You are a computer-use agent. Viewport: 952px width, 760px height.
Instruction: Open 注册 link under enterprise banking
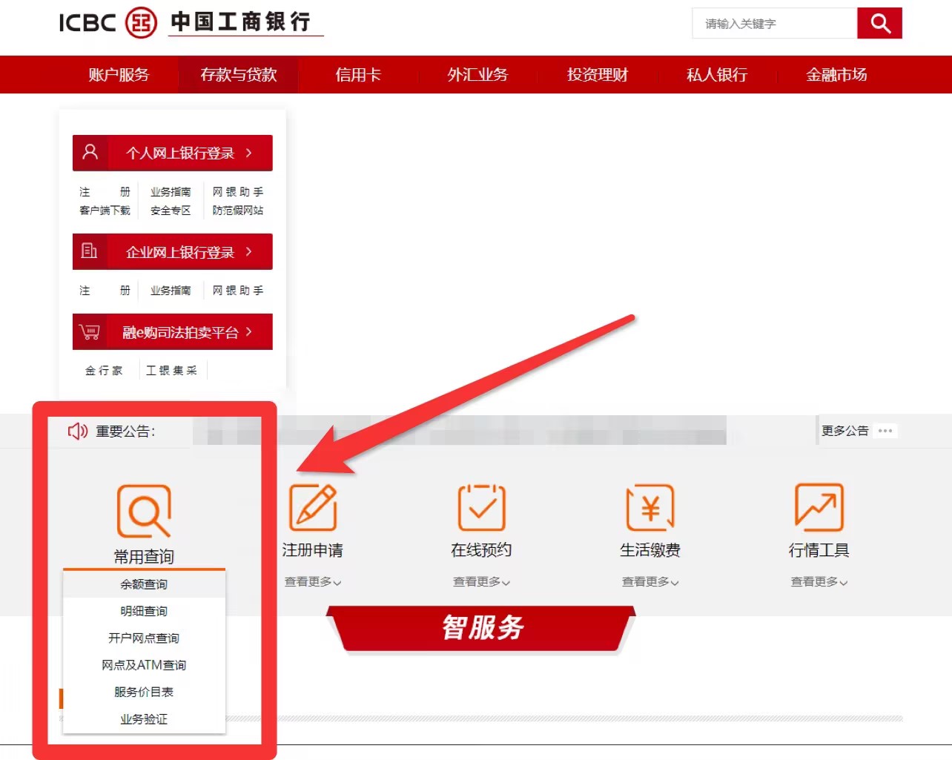tap(105, 291)
